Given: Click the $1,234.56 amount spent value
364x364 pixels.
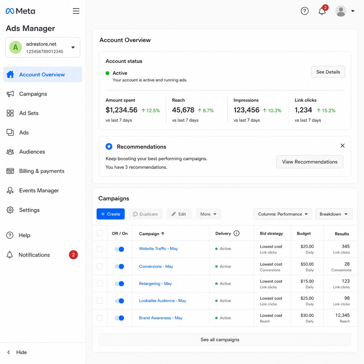Looking at the screenshot, I should point(122,110).
